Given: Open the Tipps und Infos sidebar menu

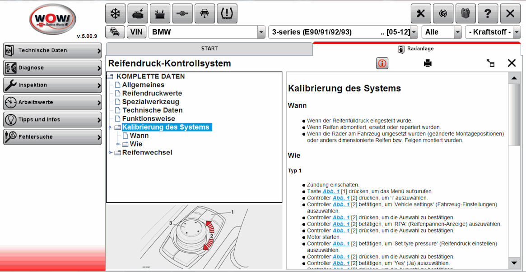Looking at the screenshot, I should tap(52, 119).
